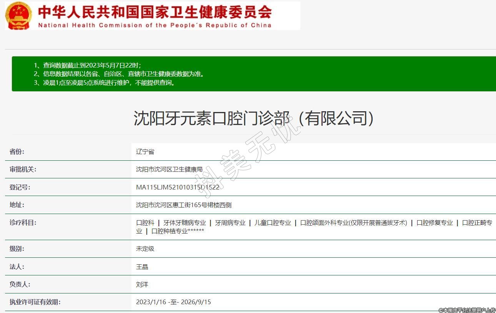Click the first notice about the query data cutoff
Screen dimensions: 496x313
90,65
